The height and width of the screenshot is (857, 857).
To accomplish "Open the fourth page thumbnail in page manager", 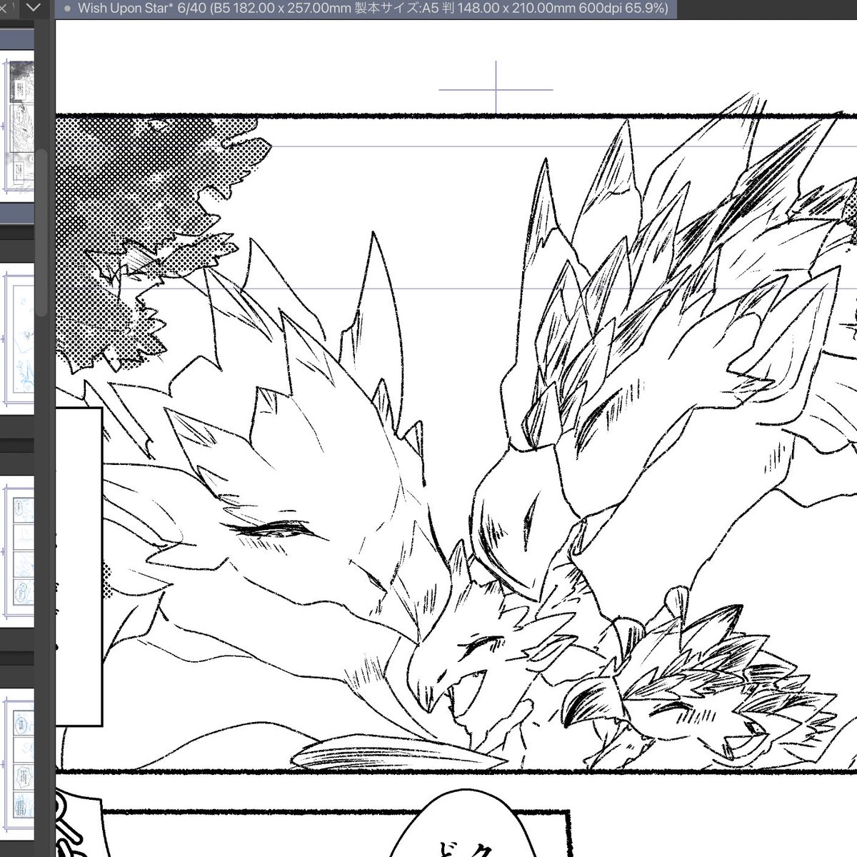I will point(17,763).
